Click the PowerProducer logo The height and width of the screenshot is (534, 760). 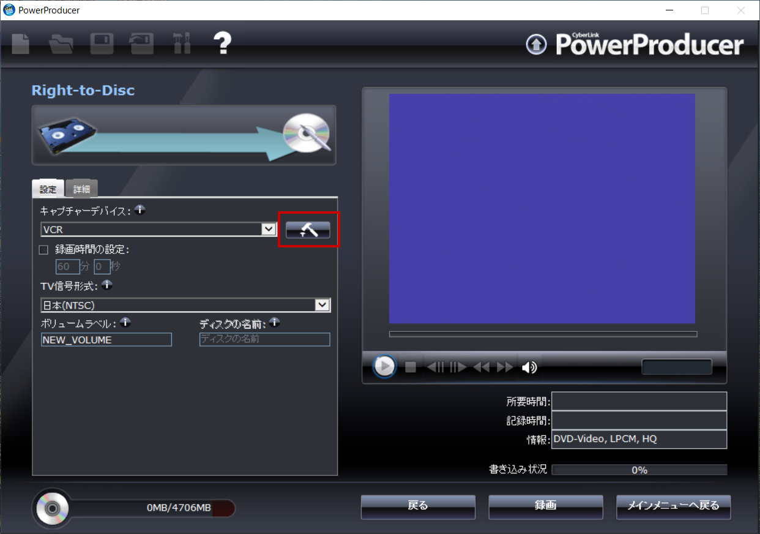tap(649, 43)
